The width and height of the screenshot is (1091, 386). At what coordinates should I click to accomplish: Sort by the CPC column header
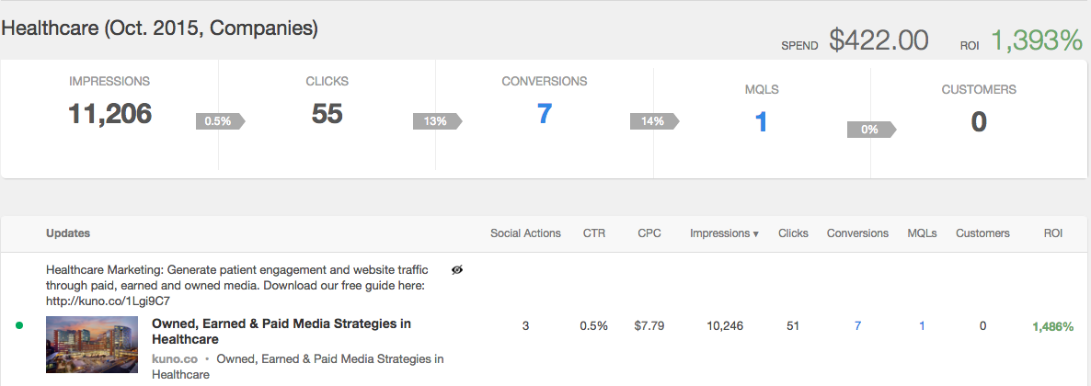(x=649, y=233)
